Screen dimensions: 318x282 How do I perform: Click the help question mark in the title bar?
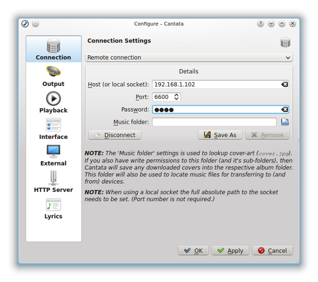click(260, 24)
